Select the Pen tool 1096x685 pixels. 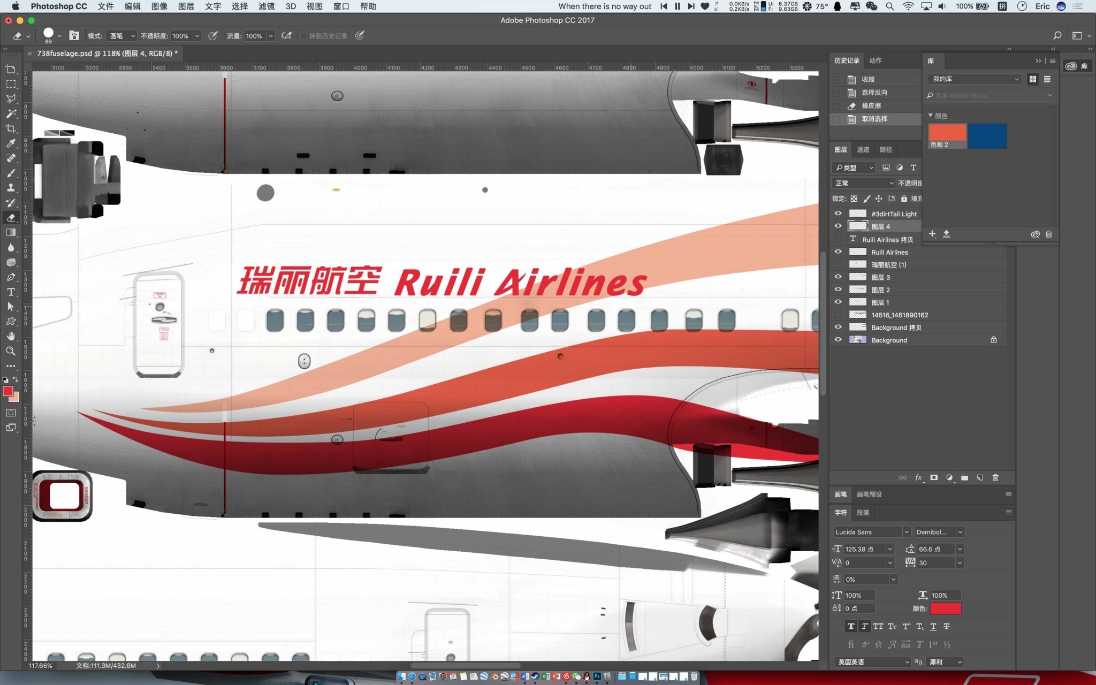11,277
